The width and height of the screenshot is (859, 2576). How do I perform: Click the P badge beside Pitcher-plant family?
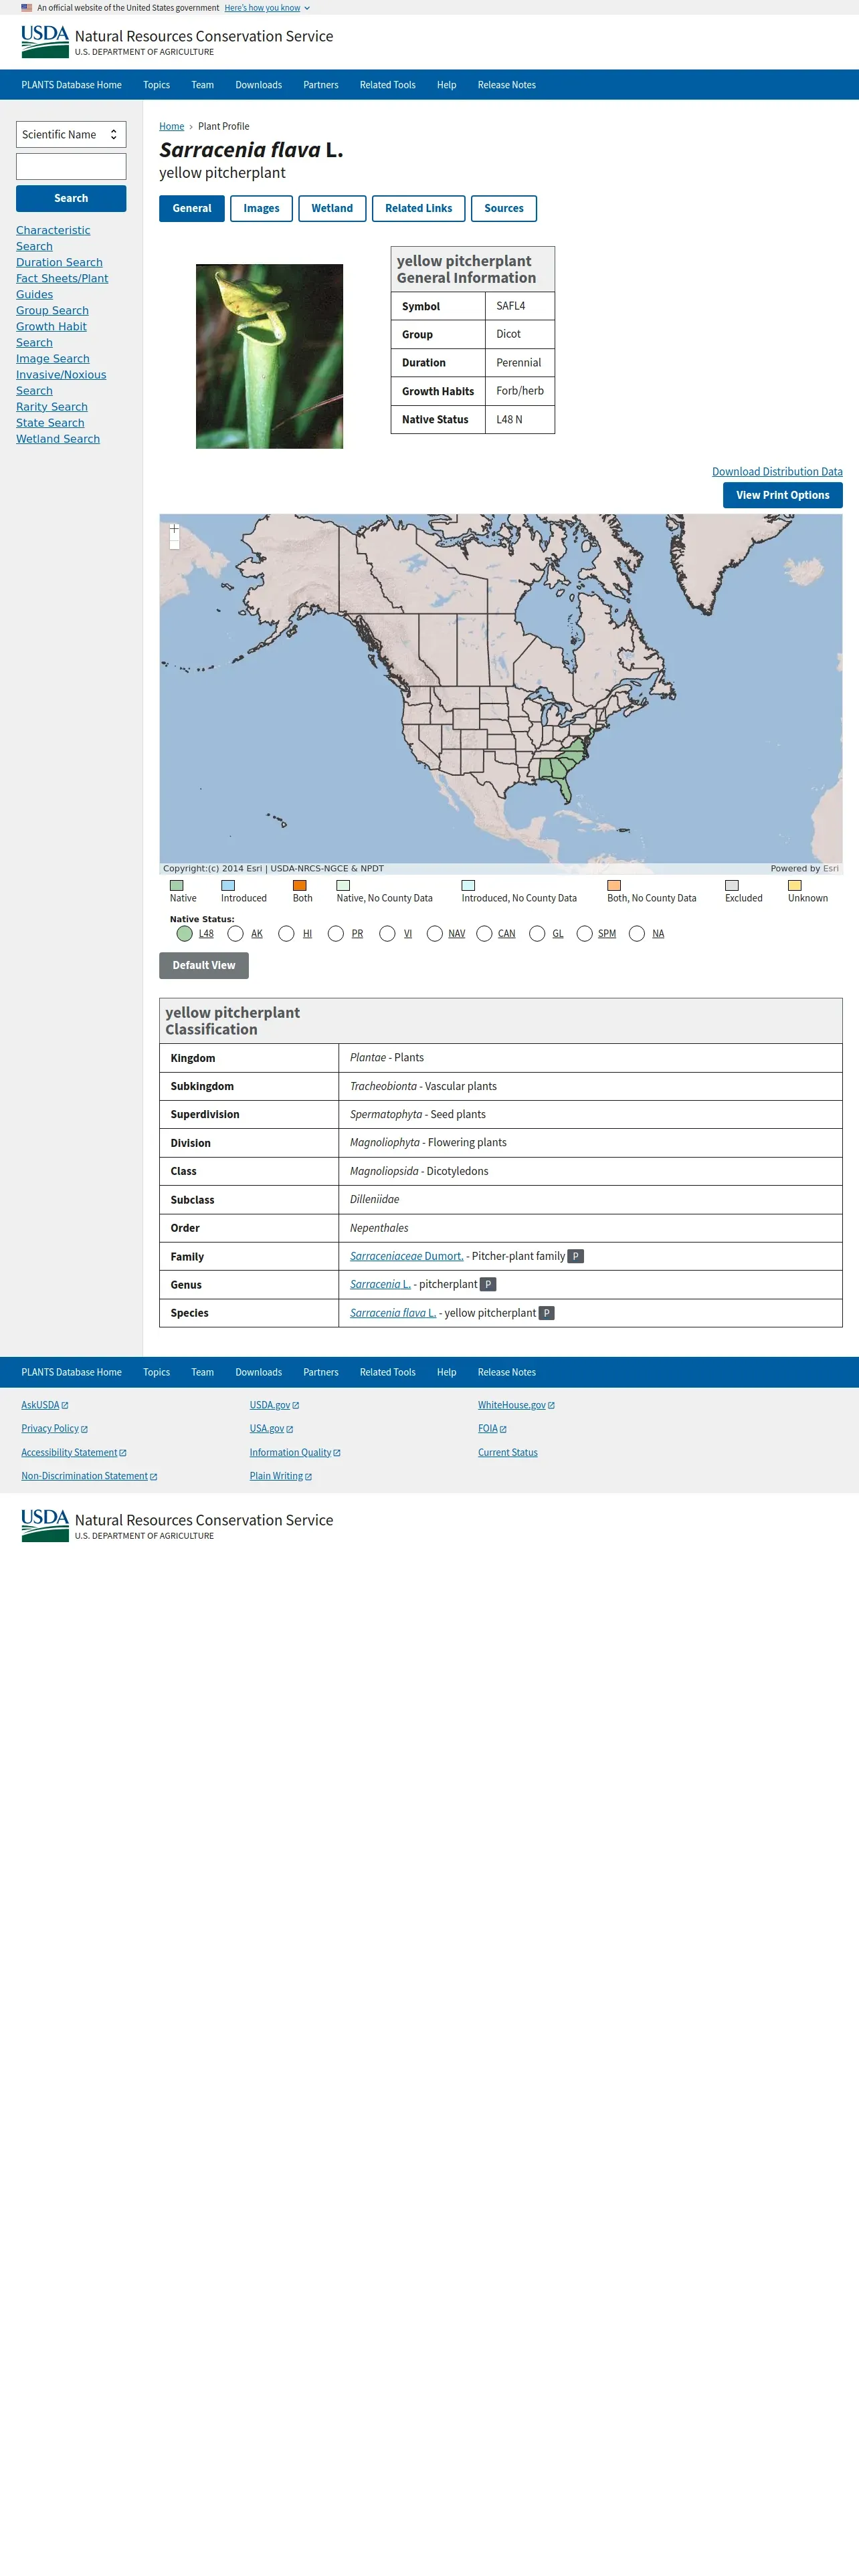[x=576, y=1256]
